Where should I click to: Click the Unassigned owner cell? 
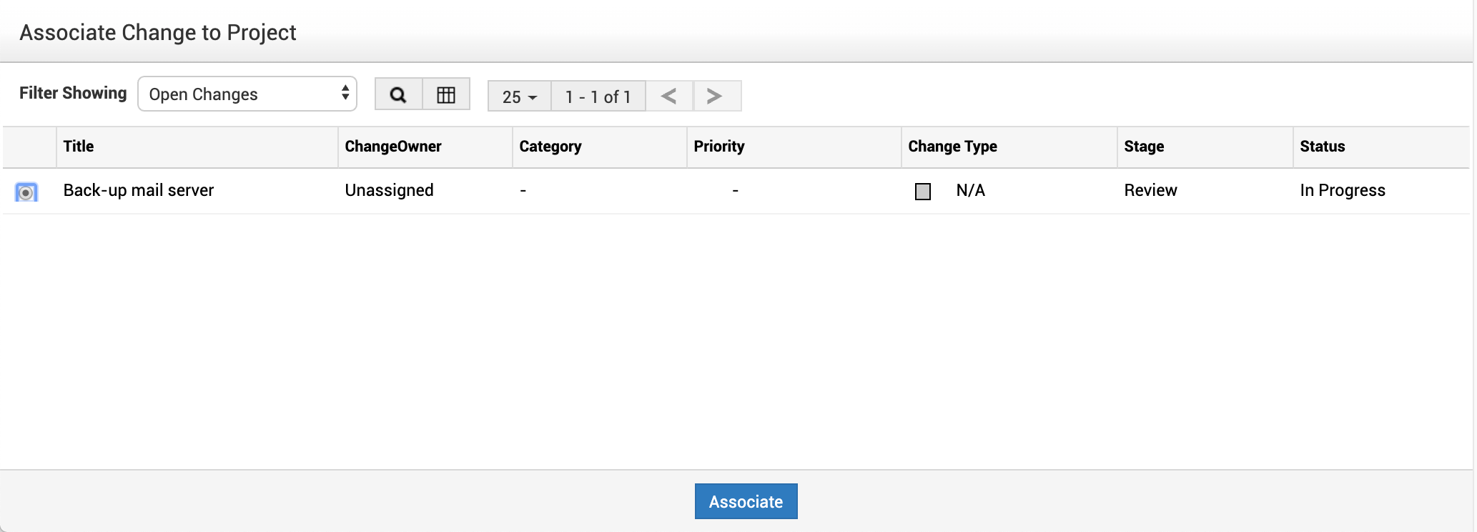pos(389,190)
